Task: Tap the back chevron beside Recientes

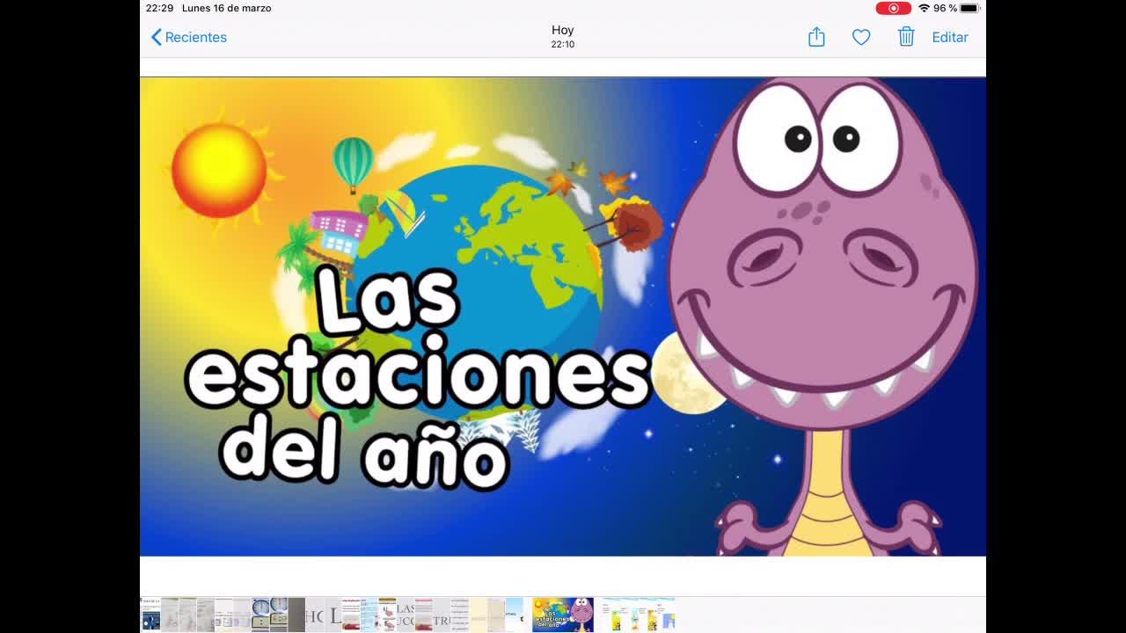Action: coord(156,37)
